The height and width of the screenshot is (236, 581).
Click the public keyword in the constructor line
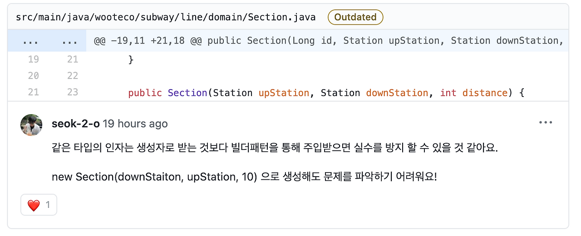[145, 93]
